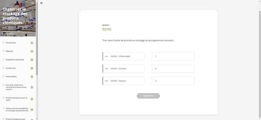261x120 pixels.
Task: Click the priority slot number 1
Action: coord(173,56)
